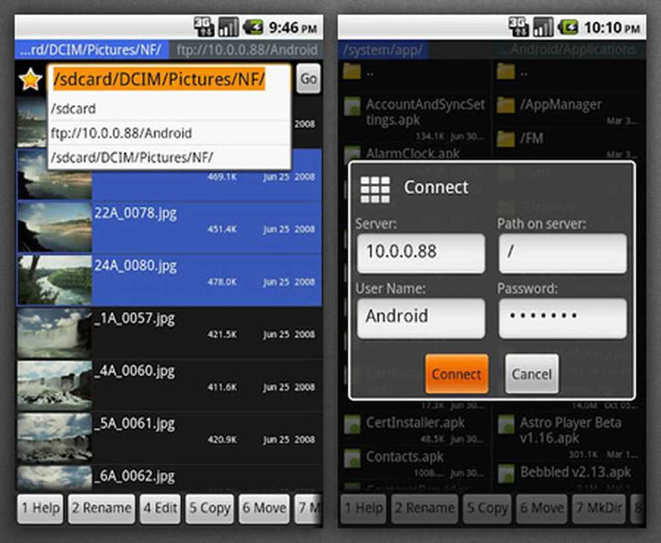Switch to the /system/app/ tab
661x543 pixels.
coord(384,50)
